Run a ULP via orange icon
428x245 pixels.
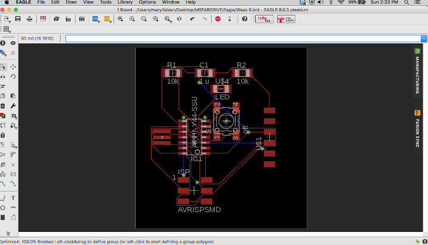[107, 19]
